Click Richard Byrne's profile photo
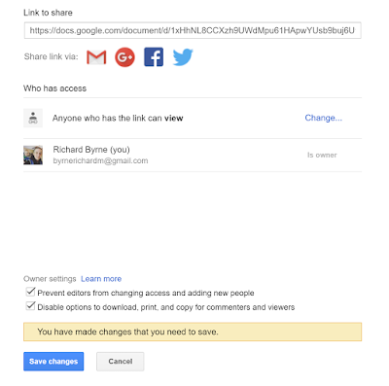Image resolution: width=389 pixels, height=386 pixels. pyautogui.click(x=33, y=155)
